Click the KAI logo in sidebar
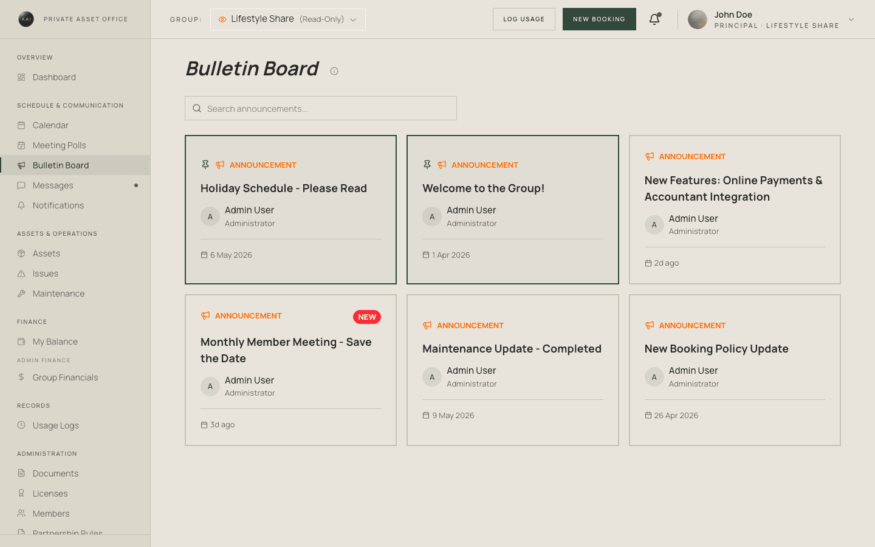 26,19
